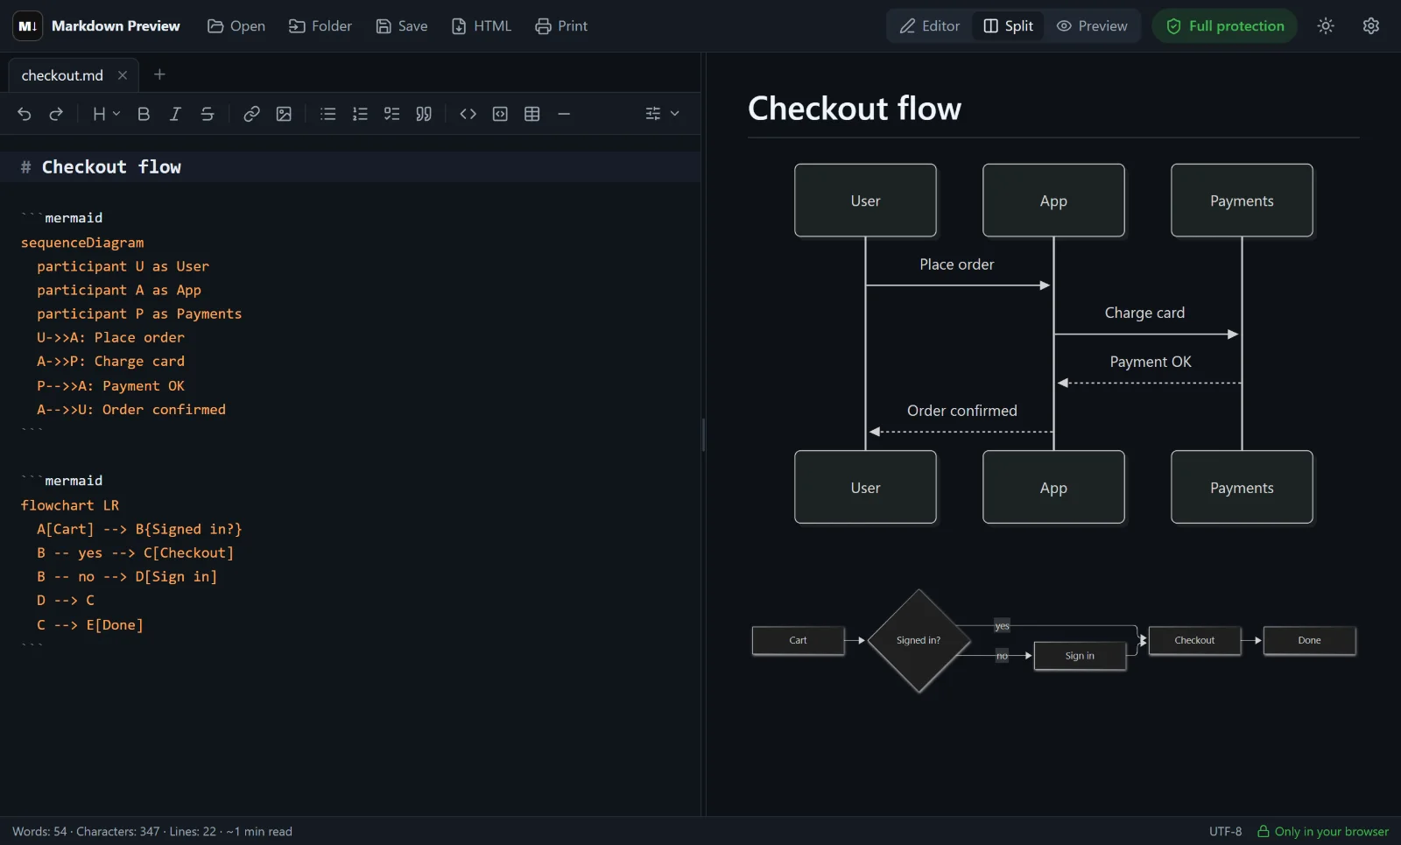Export to HTML
This screenshot has width=1401, height=845.
click(482, 26)
